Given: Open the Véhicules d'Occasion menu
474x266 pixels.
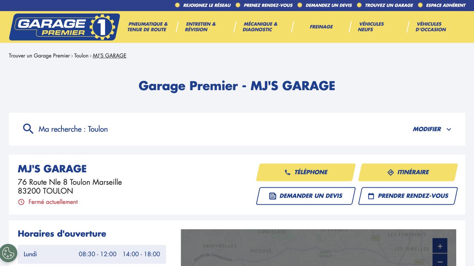Looking at the screenshot, I should (431, 27).
